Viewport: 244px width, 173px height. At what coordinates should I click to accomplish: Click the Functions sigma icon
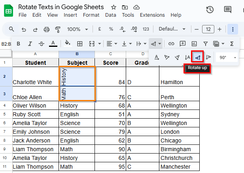pos(232,44)
